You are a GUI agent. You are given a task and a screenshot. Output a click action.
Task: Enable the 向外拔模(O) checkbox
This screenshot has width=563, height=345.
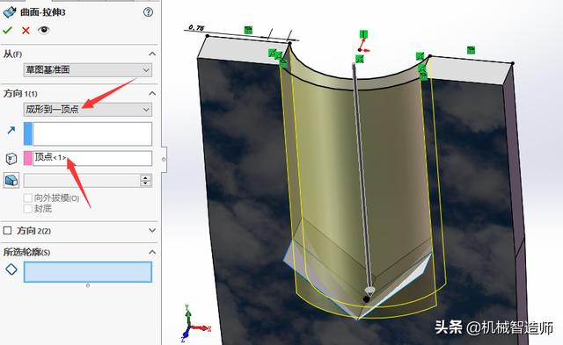point(27,198)
